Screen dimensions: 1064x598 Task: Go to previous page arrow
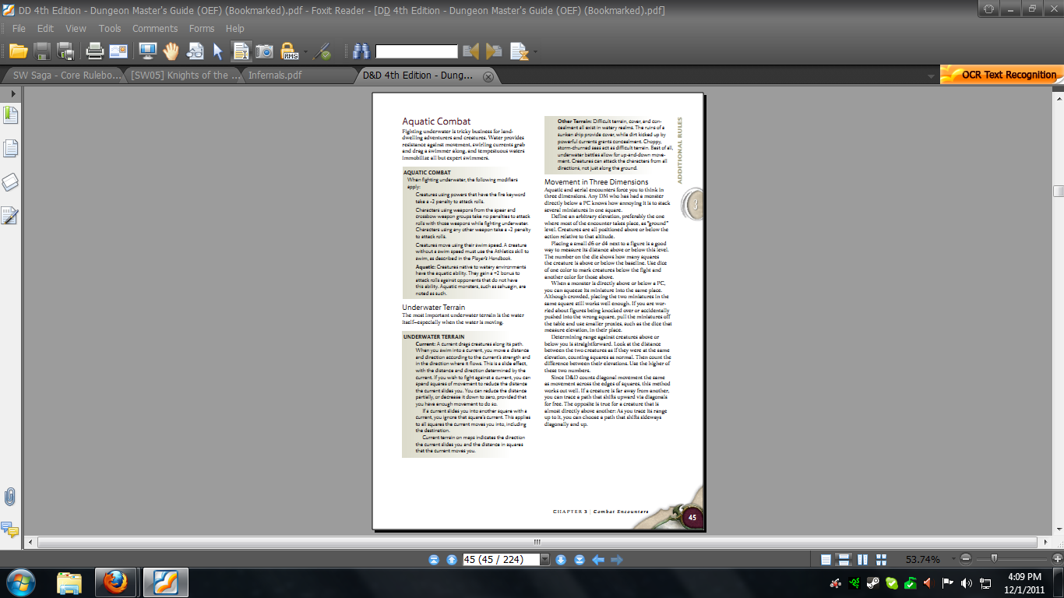(x=451, y=559)
